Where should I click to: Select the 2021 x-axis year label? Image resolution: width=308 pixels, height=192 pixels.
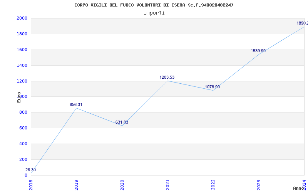(x=167, y=184)
